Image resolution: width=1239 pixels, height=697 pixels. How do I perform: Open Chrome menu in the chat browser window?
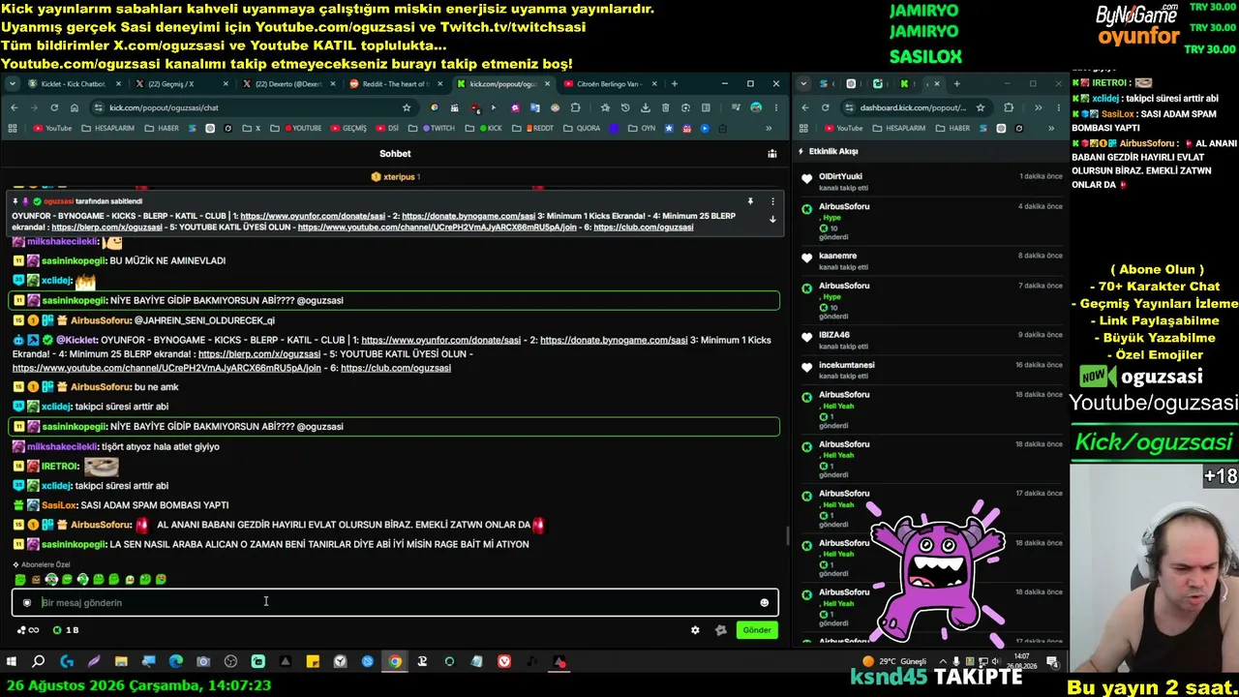tap(776, 107)
